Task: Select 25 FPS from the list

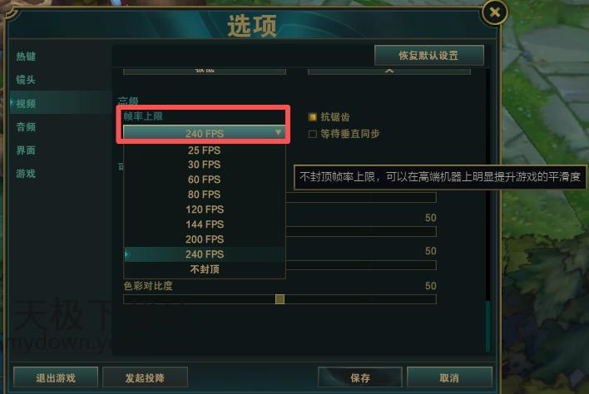Action: pyautogui.click(x=205, y=150)
